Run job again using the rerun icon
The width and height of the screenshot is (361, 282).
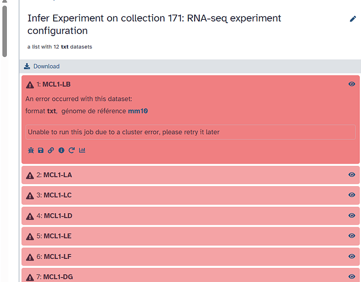[72, 150]
